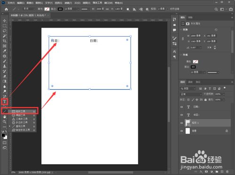This screenshot has width=235, height=175.
Task: Select the Eyedropper tool
Action: coord(5,51)
